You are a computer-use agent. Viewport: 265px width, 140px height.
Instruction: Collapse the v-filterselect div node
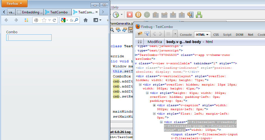pyautogui.click(x=161, y=122)
